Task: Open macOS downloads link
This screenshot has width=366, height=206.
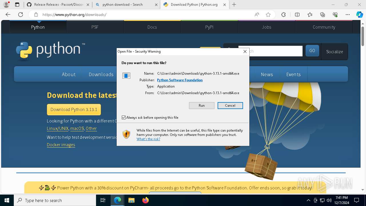Action: (77, 128)
